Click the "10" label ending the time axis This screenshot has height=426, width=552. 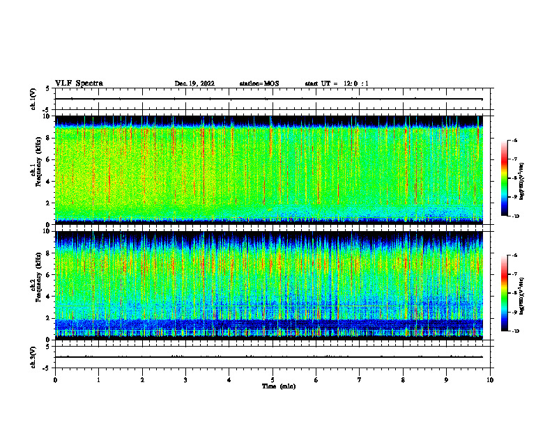[x=490, y=380]
